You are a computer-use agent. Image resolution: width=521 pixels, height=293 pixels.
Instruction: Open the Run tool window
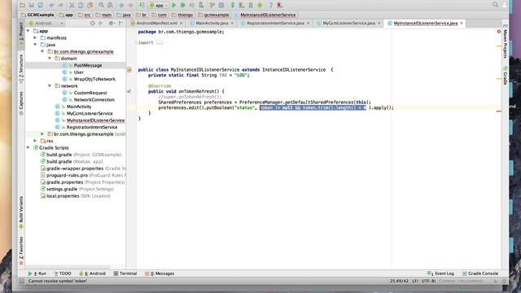point(37,273)
